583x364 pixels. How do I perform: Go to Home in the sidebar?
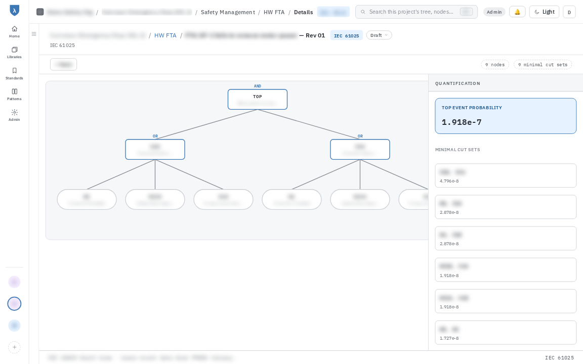tap(14, 31)
